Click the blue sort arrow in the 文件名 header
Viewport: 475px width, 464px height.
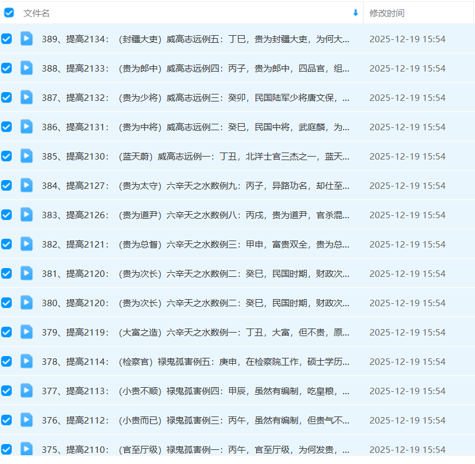pos(355,13)
